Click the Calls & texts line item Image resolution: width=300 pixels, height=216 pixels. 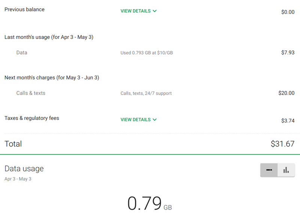(x=31, y=93)
